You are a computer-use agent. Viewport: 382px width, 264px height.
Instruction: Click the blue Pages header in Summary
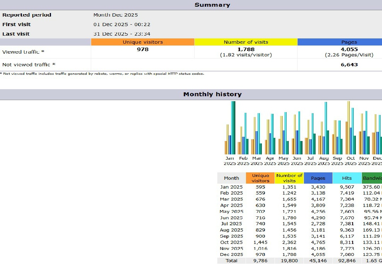[x=349, y=42]
